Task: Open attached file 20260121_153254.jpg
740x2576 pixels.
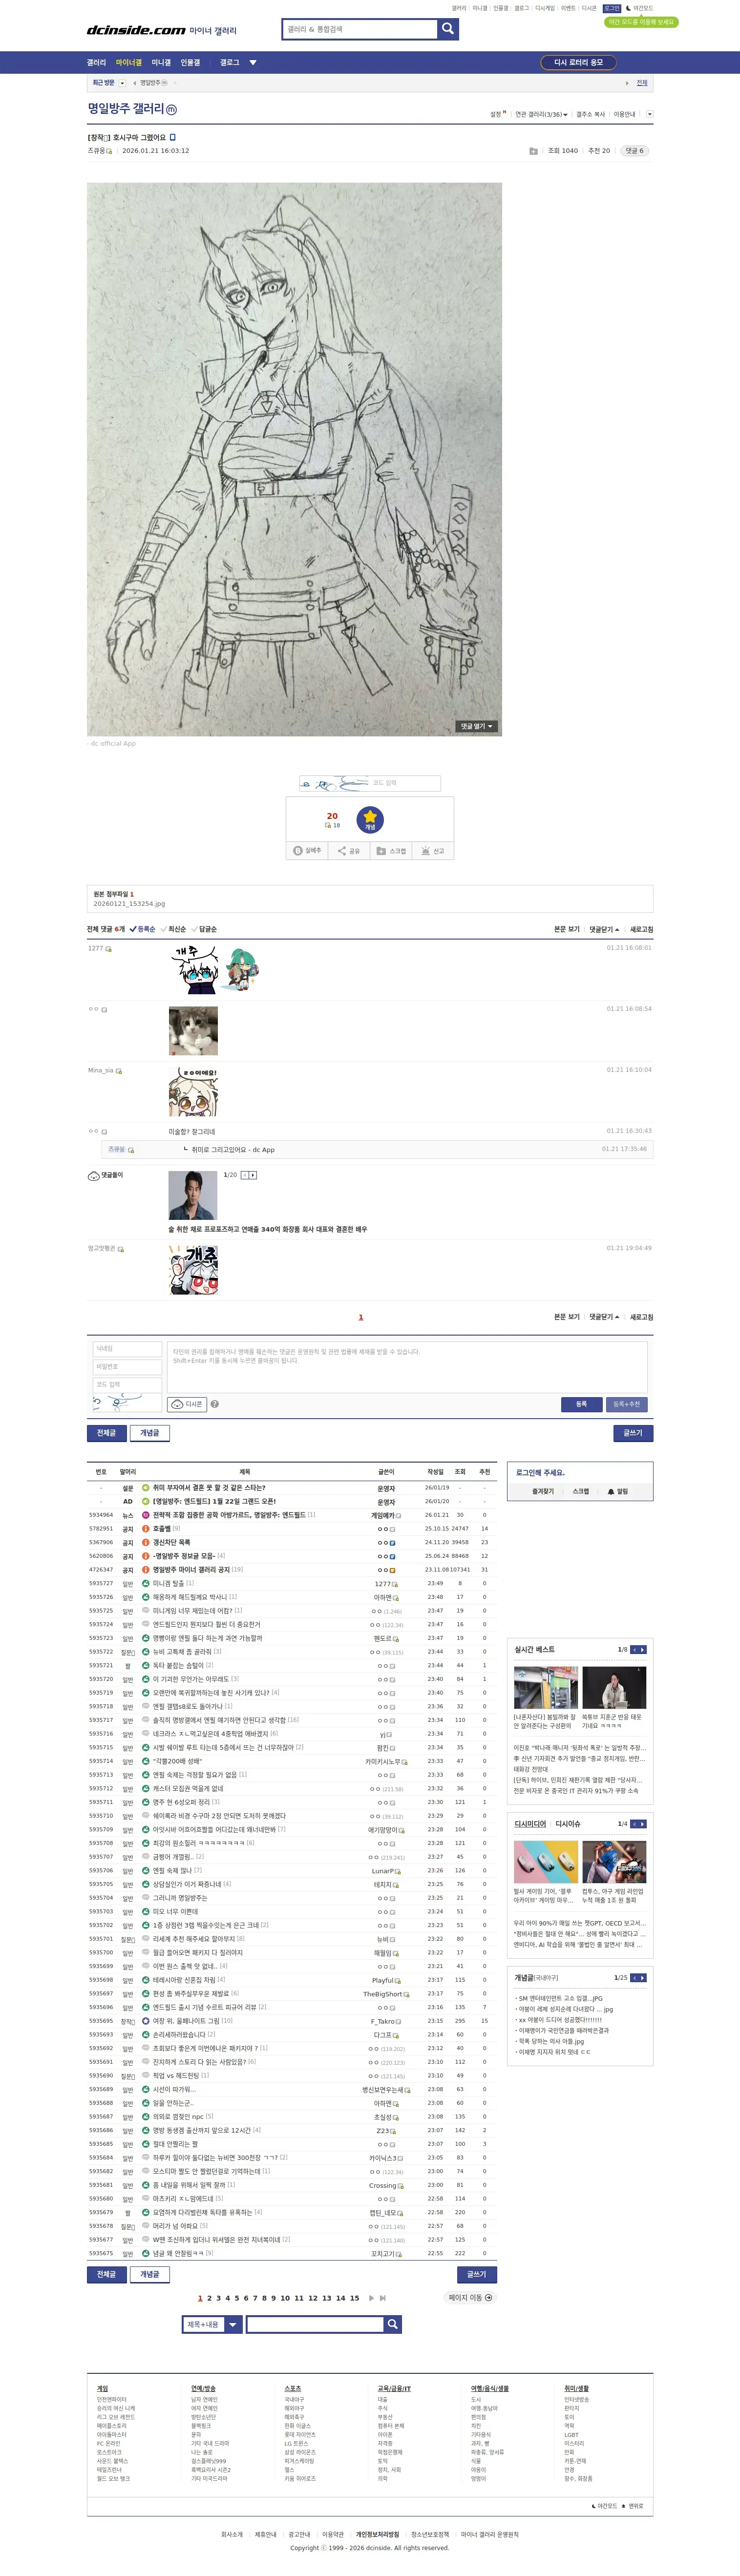Action: point(129,904)
